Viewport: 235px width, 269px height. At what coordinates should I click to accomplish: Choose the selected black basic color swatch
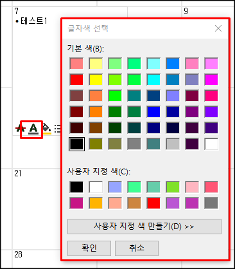click(x=76, y=144)
